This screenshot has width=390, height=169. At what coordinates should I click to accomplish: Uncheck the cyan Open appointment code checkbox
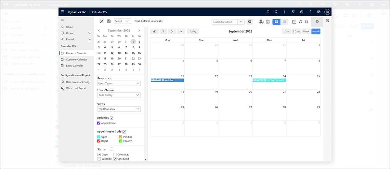coord(99,137)
